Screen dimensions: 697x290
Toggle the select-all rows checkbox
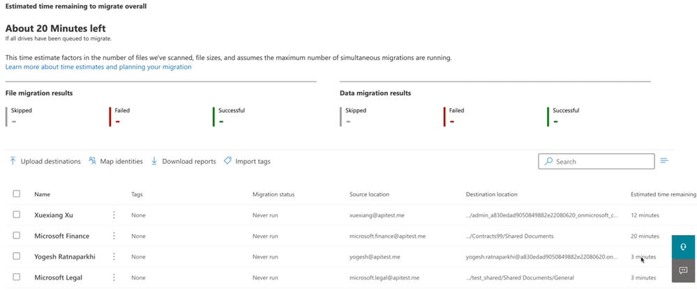17,194
